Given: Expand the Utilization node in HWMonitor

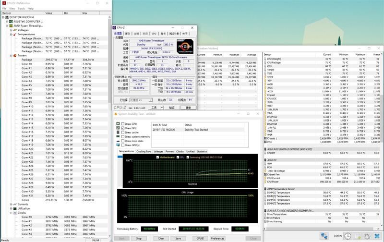Looking at the screenshot, I should click(11, 208).
